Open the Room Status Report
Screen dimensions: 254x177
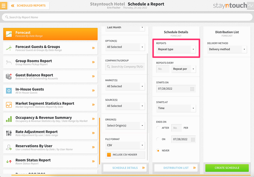coord(50,162)
